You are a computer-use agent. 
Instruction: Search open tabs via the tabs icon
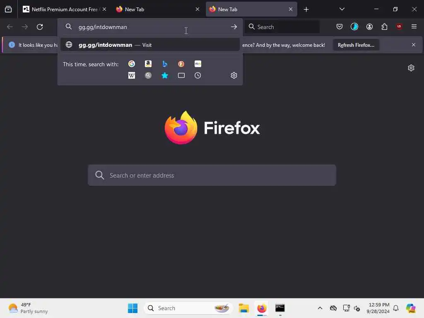(181, 75)
